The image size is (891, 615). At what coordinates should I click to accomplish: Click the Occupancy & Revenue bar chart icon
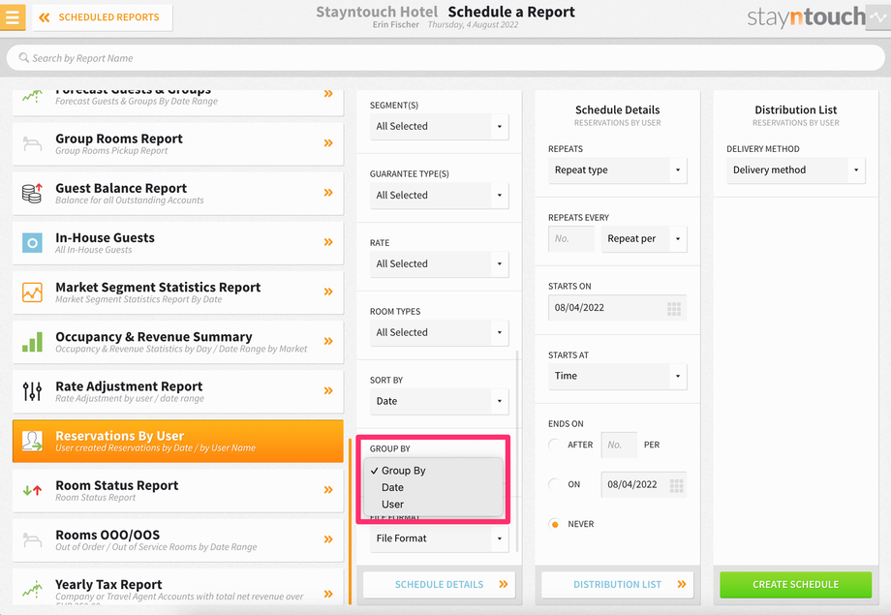pyautogui.click(x=32, y=342)
